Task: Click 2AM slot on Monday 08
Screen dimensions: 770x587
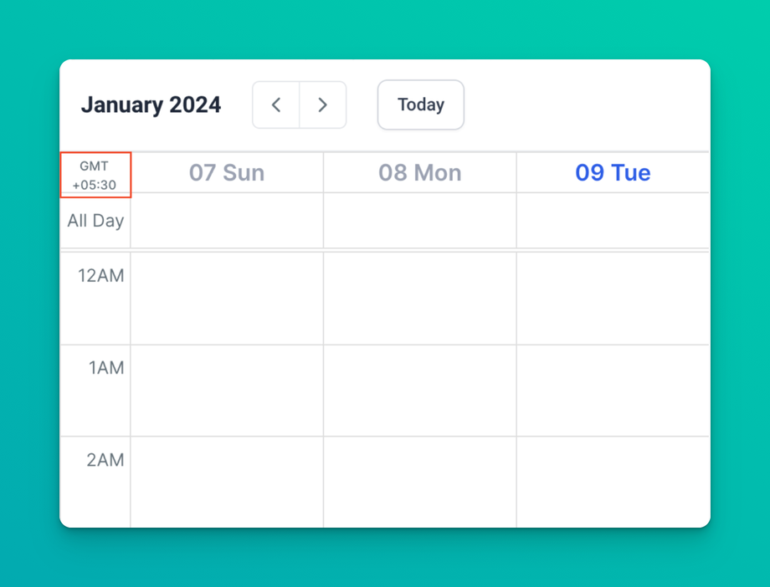Action: tap(419, 482)
